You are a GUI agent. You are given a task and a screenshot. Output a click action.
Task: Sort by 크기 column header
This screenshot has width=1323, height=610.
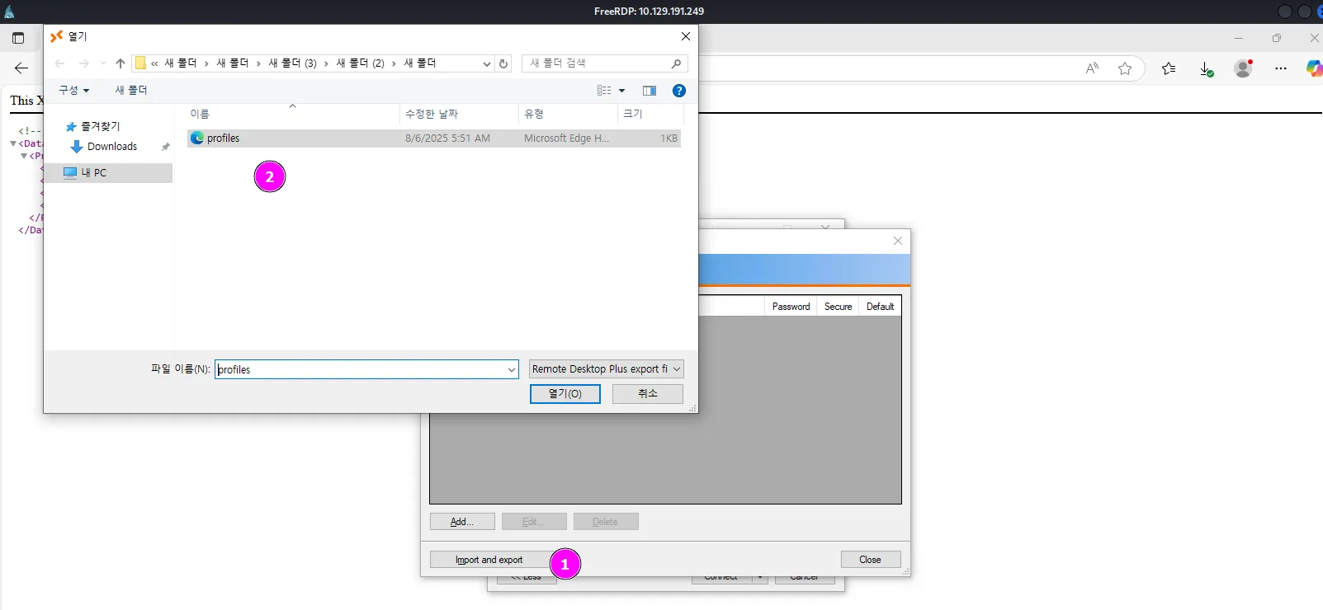click(650, 114)
